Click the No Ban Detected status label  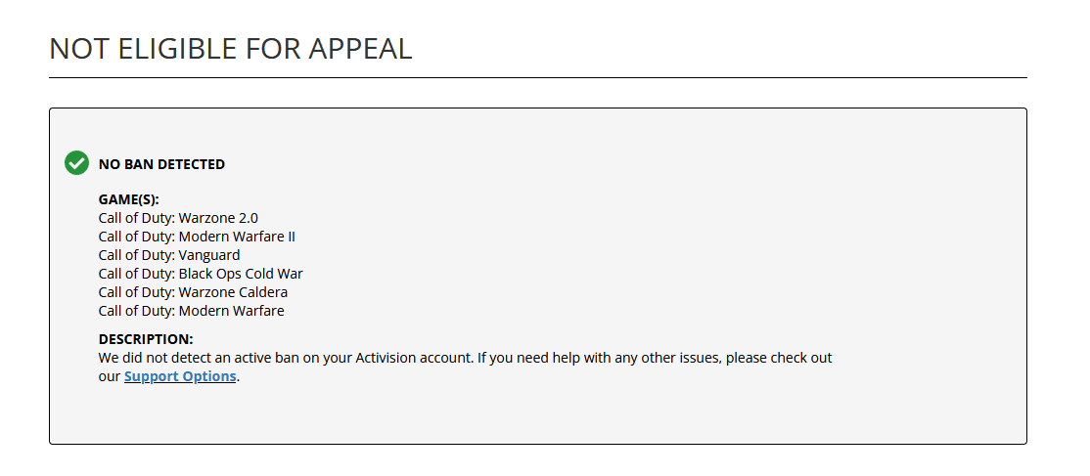click(162, 164)
